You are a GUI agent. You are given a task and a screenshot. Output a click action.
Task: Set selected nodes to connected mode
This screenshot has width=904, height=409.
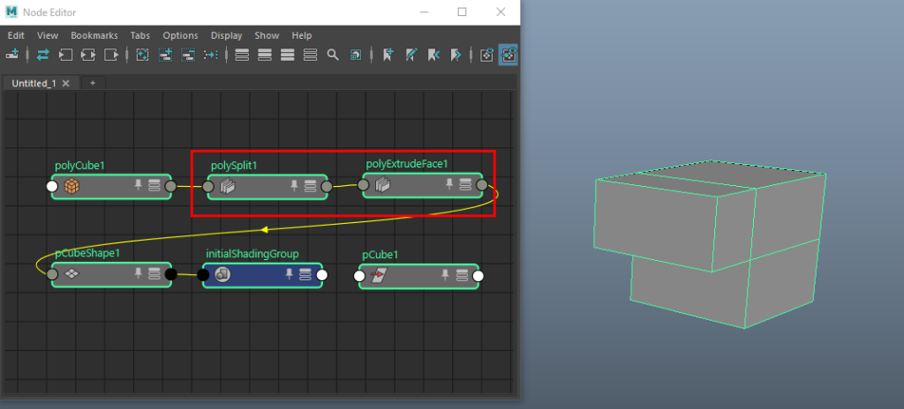(x=265, y=55)
